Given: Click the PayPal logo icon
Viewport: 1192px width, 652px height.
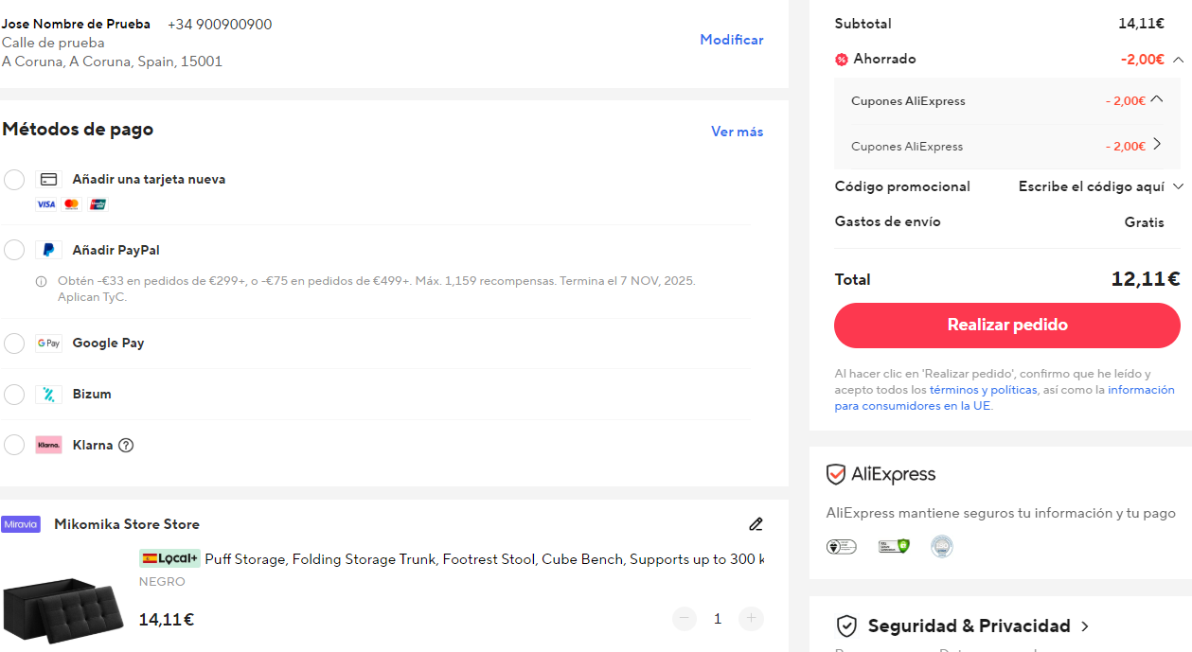Looking at the screenshot, I should point(48,250).
